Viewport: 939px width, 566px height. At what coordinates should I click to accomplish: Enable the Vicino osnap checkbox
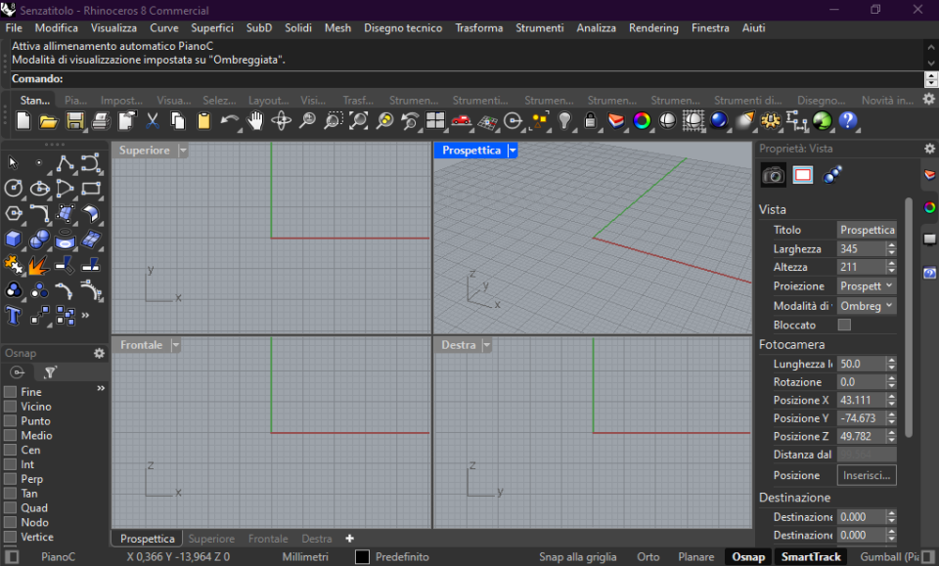tap(10, 407)
